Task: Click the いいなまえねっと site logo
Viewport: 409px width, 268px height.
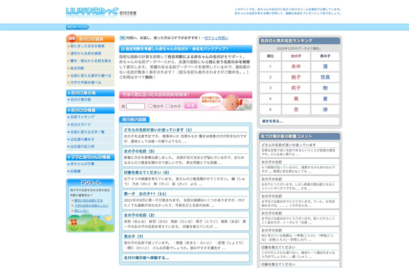Action: tap(92, 12)
